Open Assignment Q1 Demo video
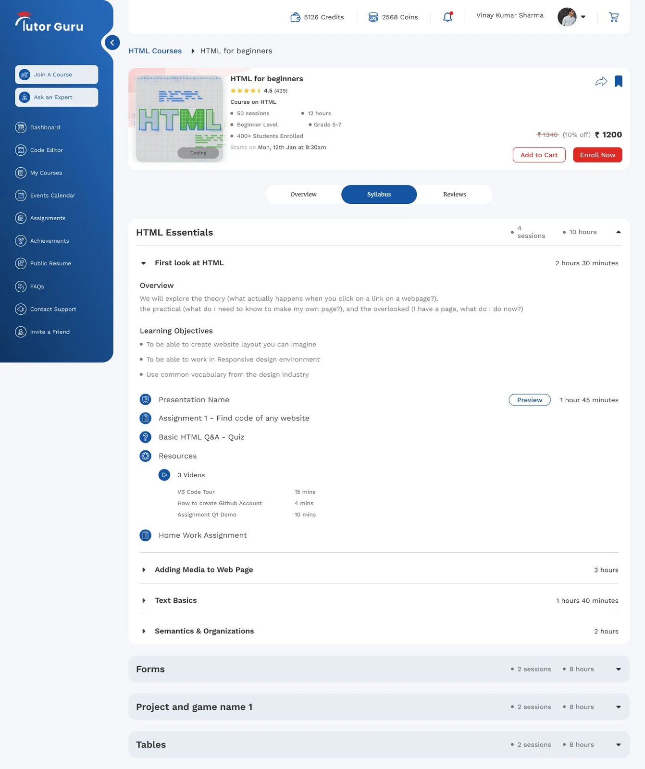 [207, 515]
